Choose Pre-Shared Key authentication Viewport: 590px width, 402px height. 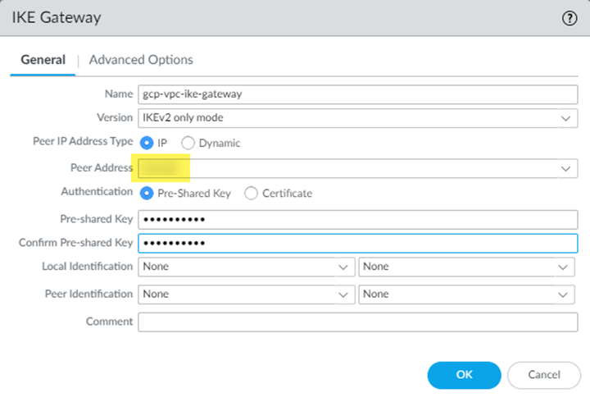click(147, 194)
